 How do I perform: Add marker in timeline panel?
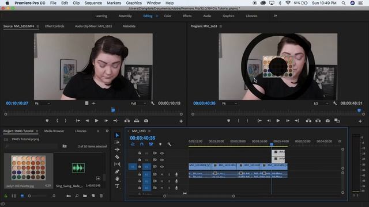coord(160,144)
